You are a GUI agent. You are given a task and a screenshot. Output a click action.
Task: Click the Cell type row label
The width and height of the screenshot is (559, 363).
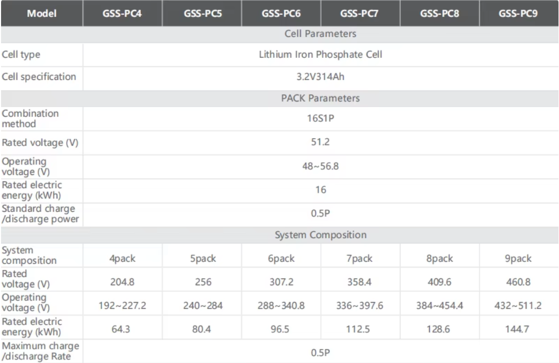[x=21, y=55]
